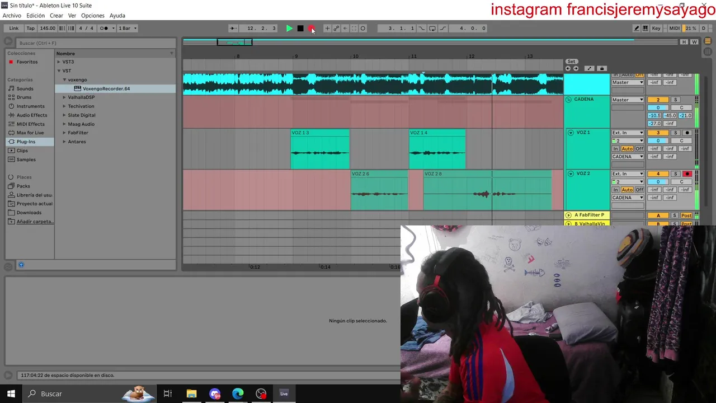Click Añadir carpeta link

point(35,222)
